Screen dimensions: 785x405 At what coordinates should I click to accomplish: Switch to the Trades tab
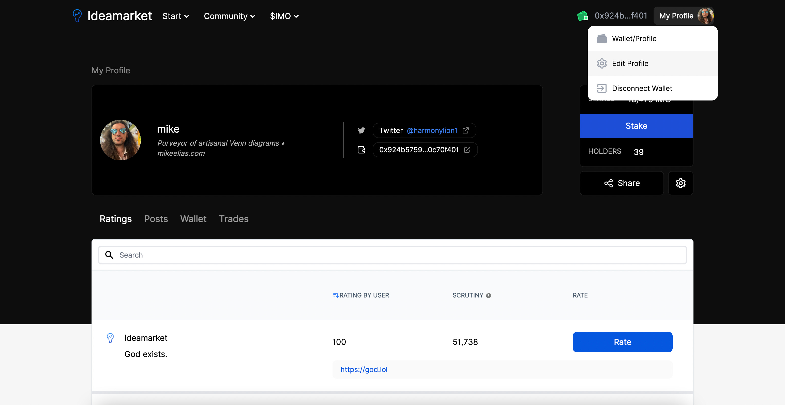[x=234, y=219]
